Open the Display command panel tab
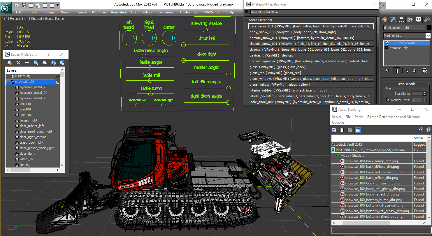The image size is (432, 236). click(x=419, y=20)
